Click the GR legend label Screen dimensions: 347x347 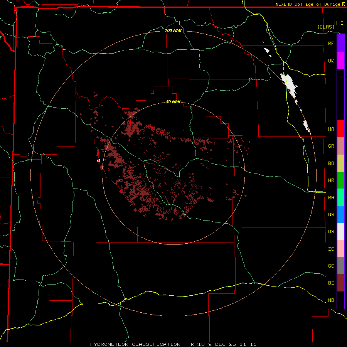click(331, 146)
